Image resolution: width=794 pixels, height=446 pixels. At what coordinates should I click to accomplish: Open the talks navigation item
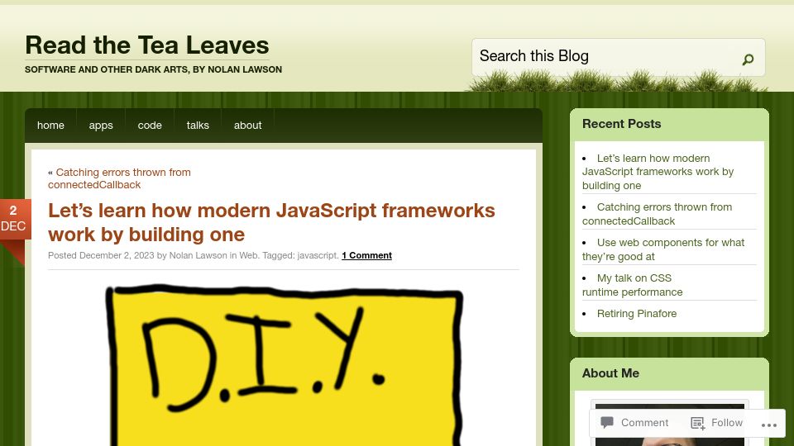click(x=198, y=126)
